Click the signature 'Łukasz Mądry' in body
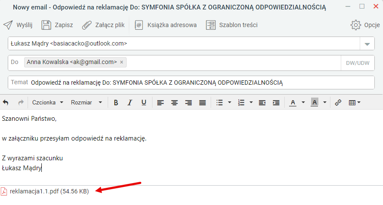Screen dimensions: 383x205 (22, 168)
